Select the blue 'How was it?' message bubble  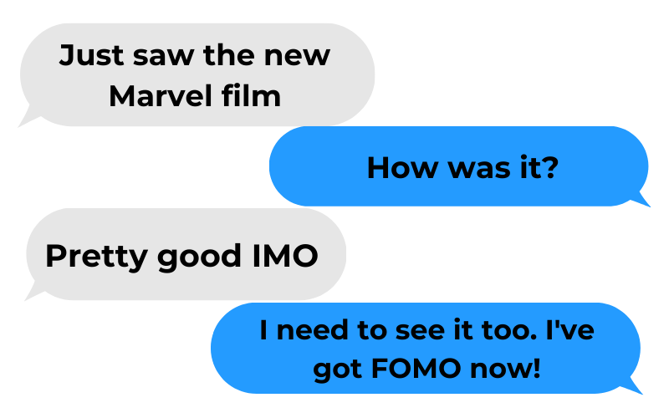coord(459,166)
